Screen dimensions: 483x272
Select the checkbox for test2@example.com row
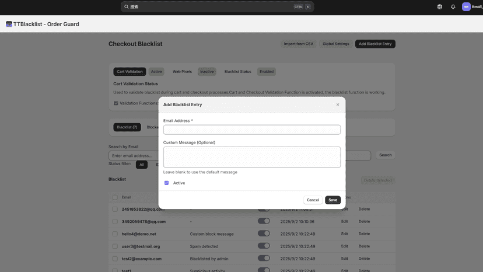click(115, 259)
